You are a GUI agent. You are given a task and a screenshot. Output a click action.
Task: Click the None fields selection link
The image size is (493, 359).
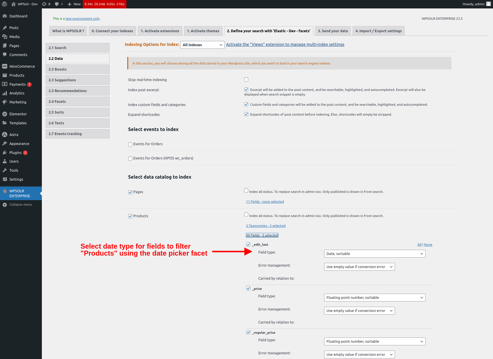(428, 245)
